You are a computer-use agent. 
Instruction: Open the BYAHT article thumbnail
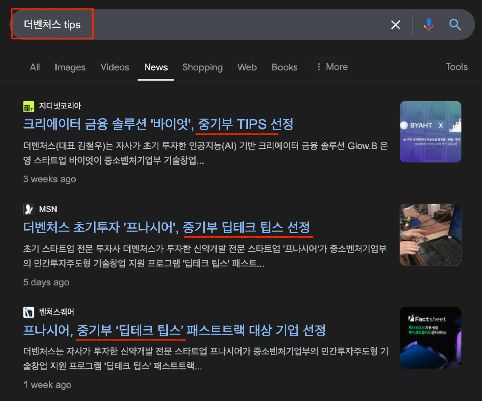pyautogui.click(x=431, y=132)
